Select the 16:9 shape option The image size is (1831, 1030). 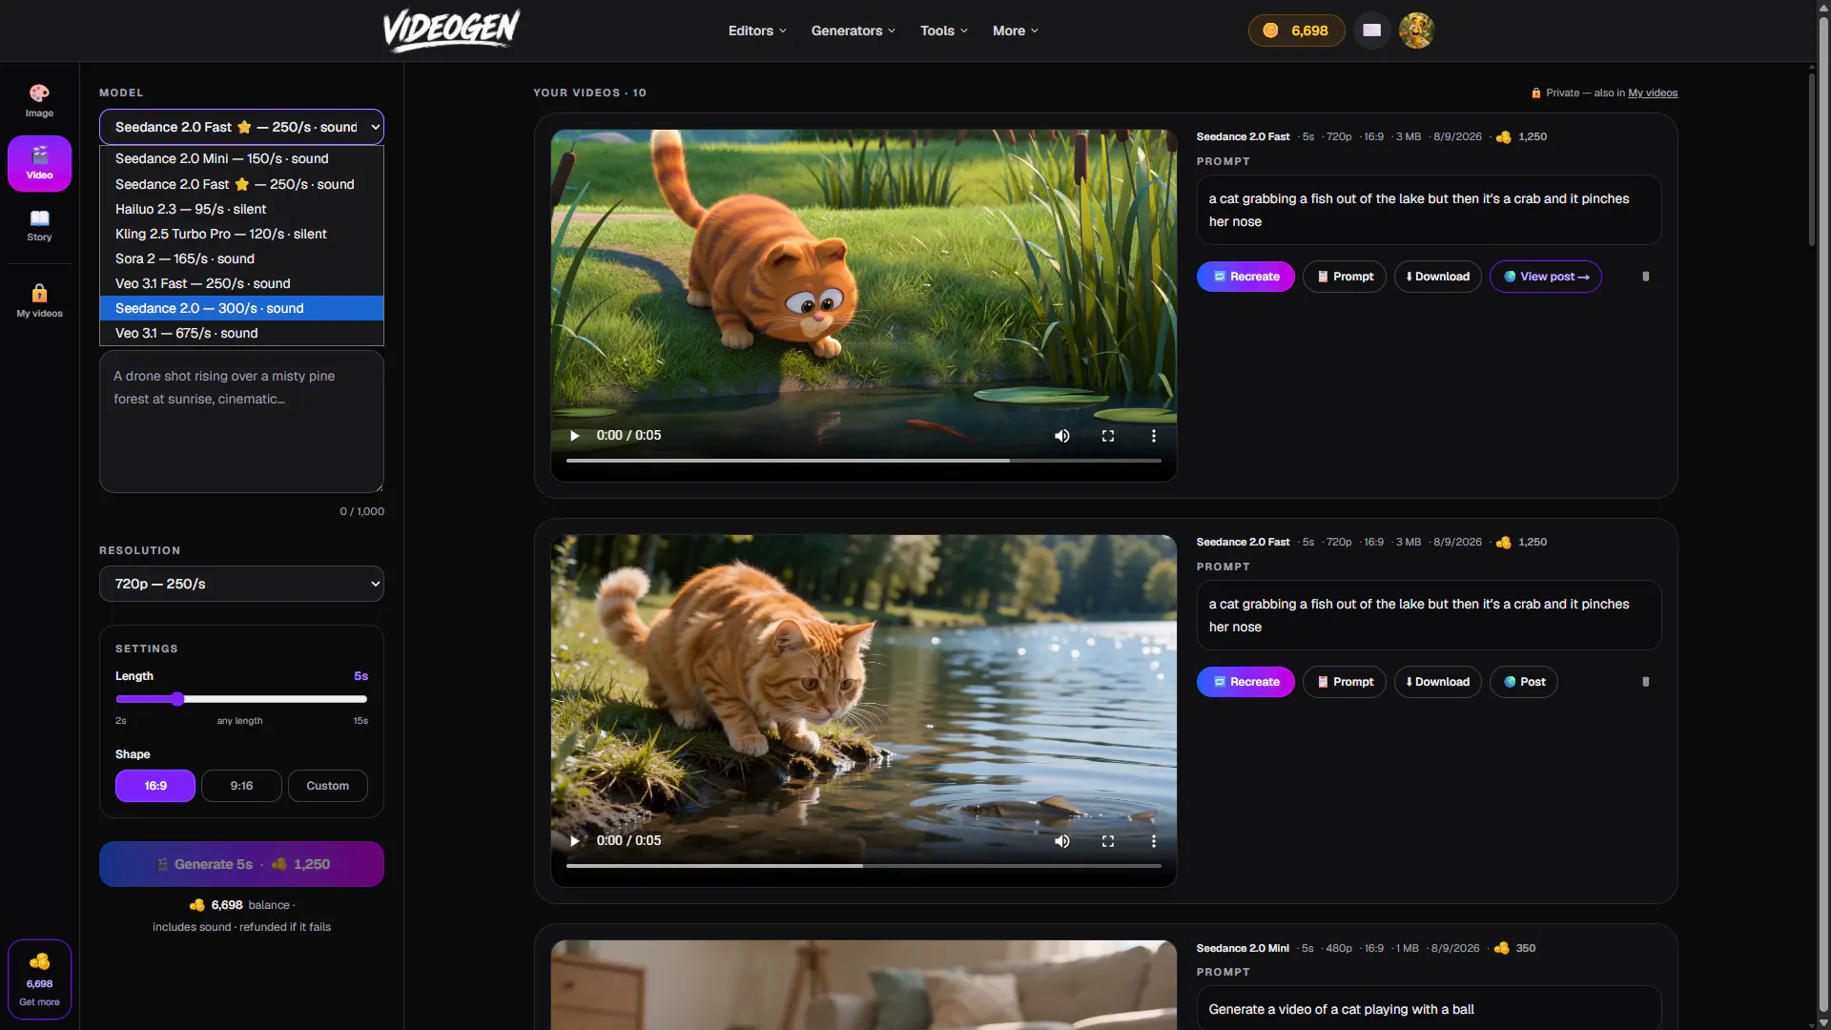(155, 786)
